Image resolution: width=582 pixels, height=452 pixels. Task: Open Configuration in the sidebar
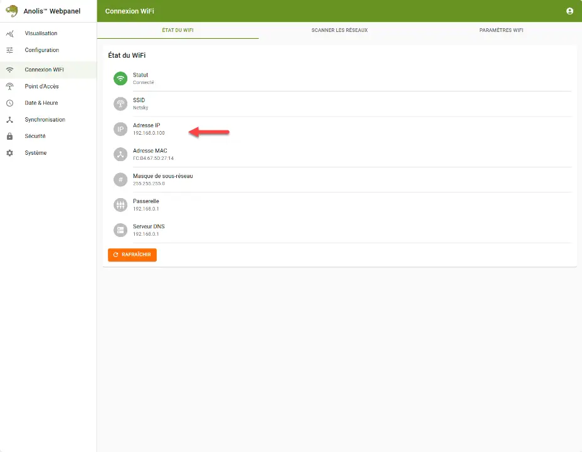(x=48, y=50)
